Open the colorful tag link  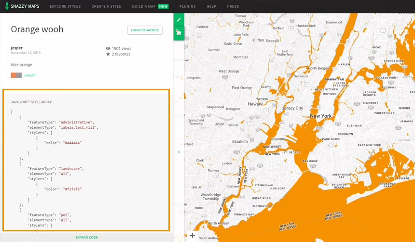click(30, 75)
